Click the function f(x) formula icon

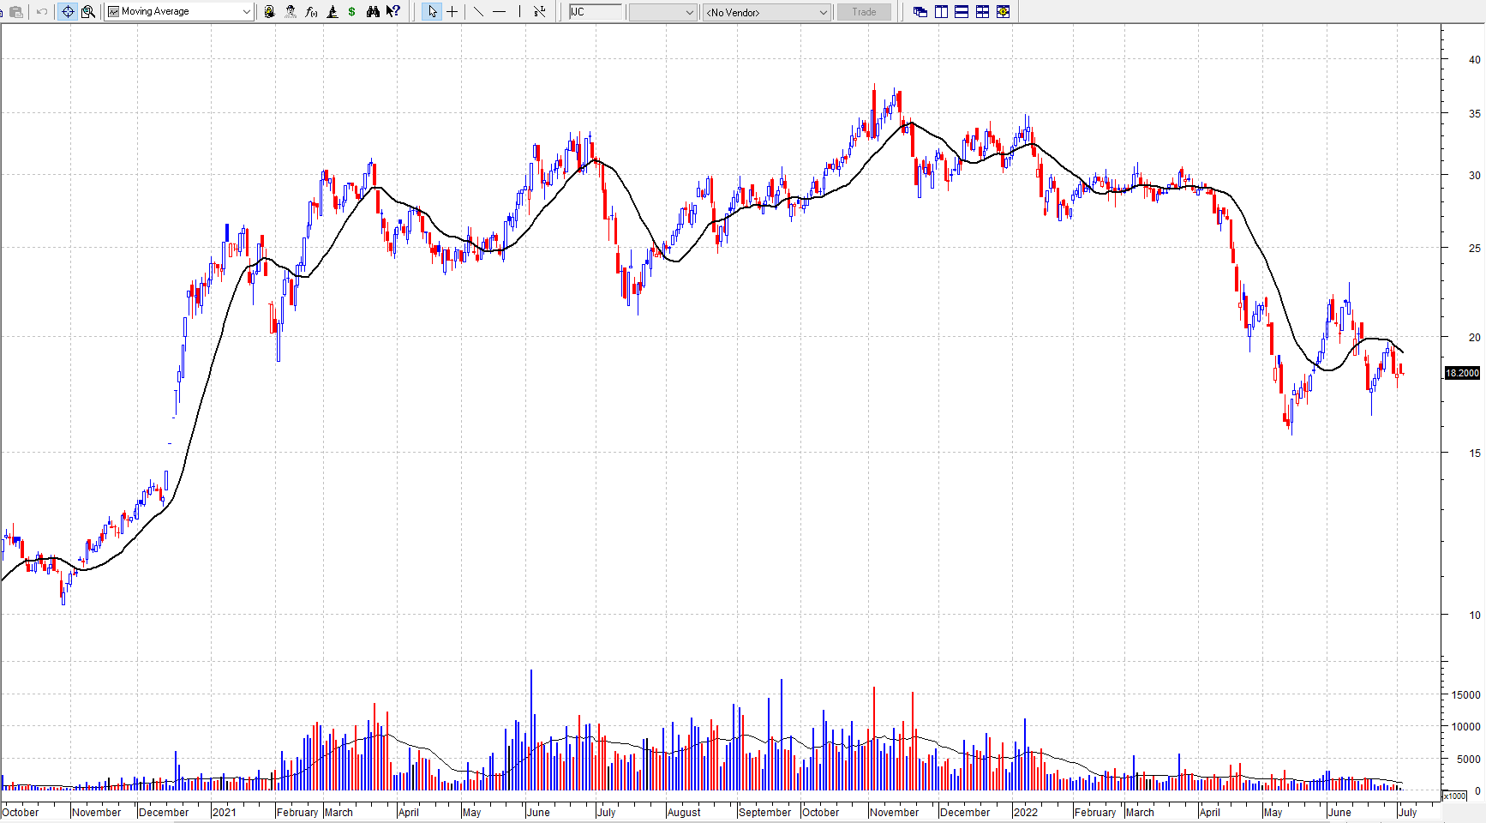(311, 12)
